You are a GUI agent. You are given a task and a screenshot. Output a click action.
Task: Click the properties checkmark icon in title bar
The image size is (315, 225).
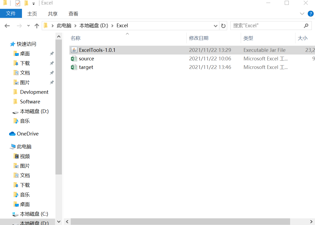(x=18, y=3)
